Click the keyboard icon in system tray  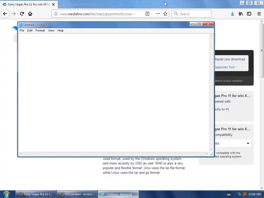pyautogui.click(x=229, y=194)
